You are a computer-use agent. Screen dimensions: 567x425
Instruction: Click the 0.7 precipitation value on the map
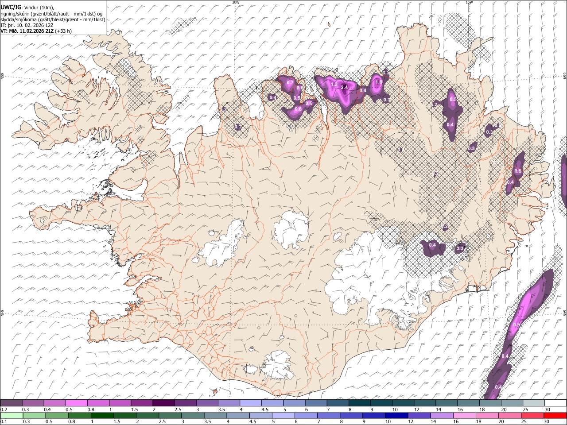(x=291, y=82)
